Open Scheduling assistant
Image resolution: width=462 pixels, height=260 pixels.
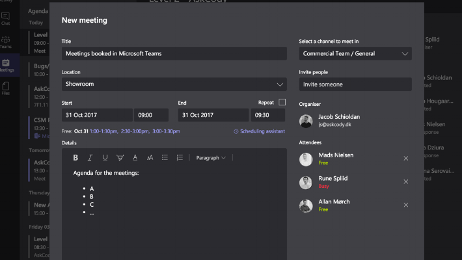coord(259,131)
